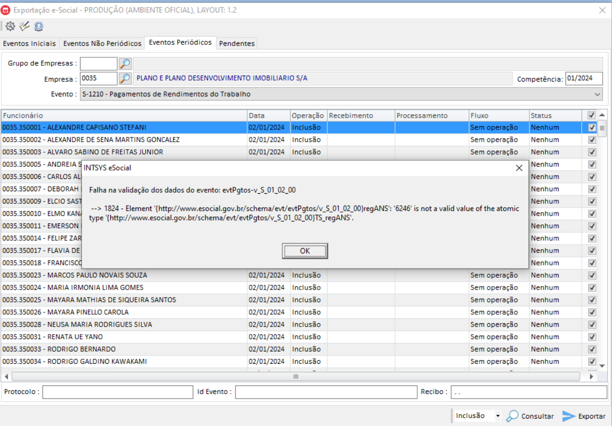612x426 pixels.
Task: Uncheck the MARIA IRMONIA LIMA GOMES checkbox
Action: point(592,288)
